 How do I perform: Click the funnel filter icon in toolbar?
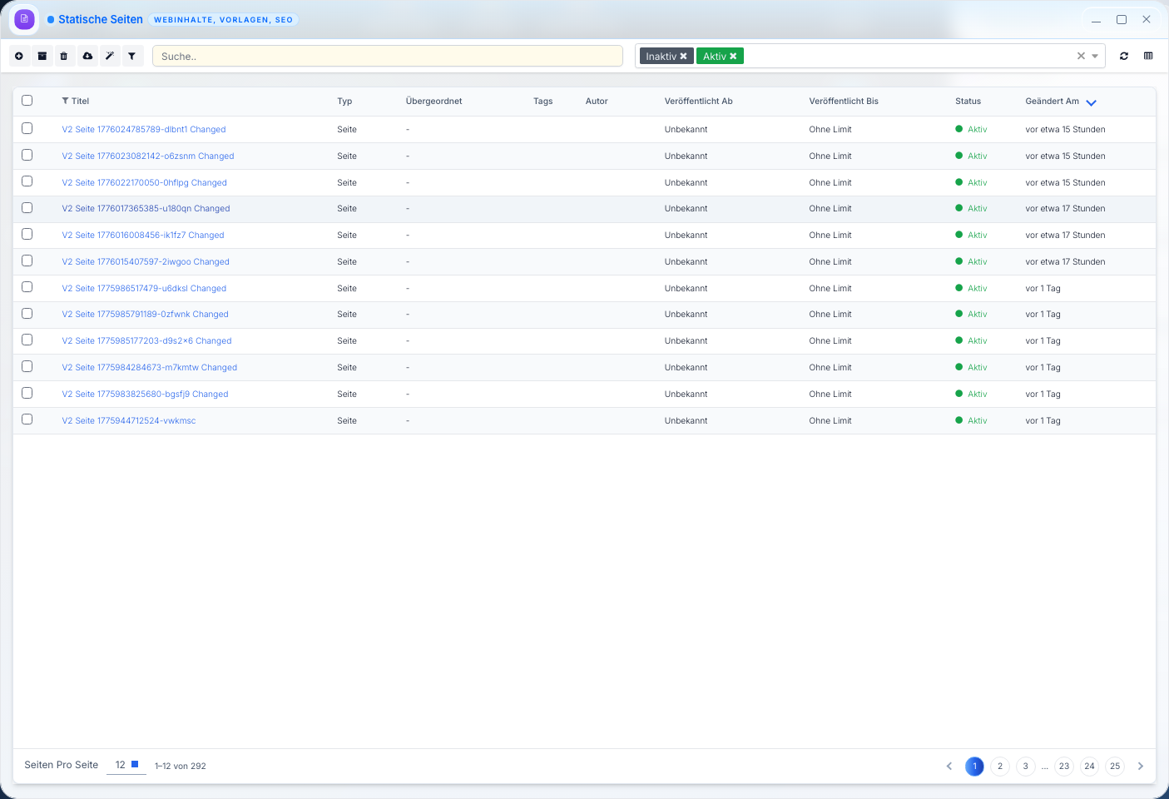[x=131, y=56]
